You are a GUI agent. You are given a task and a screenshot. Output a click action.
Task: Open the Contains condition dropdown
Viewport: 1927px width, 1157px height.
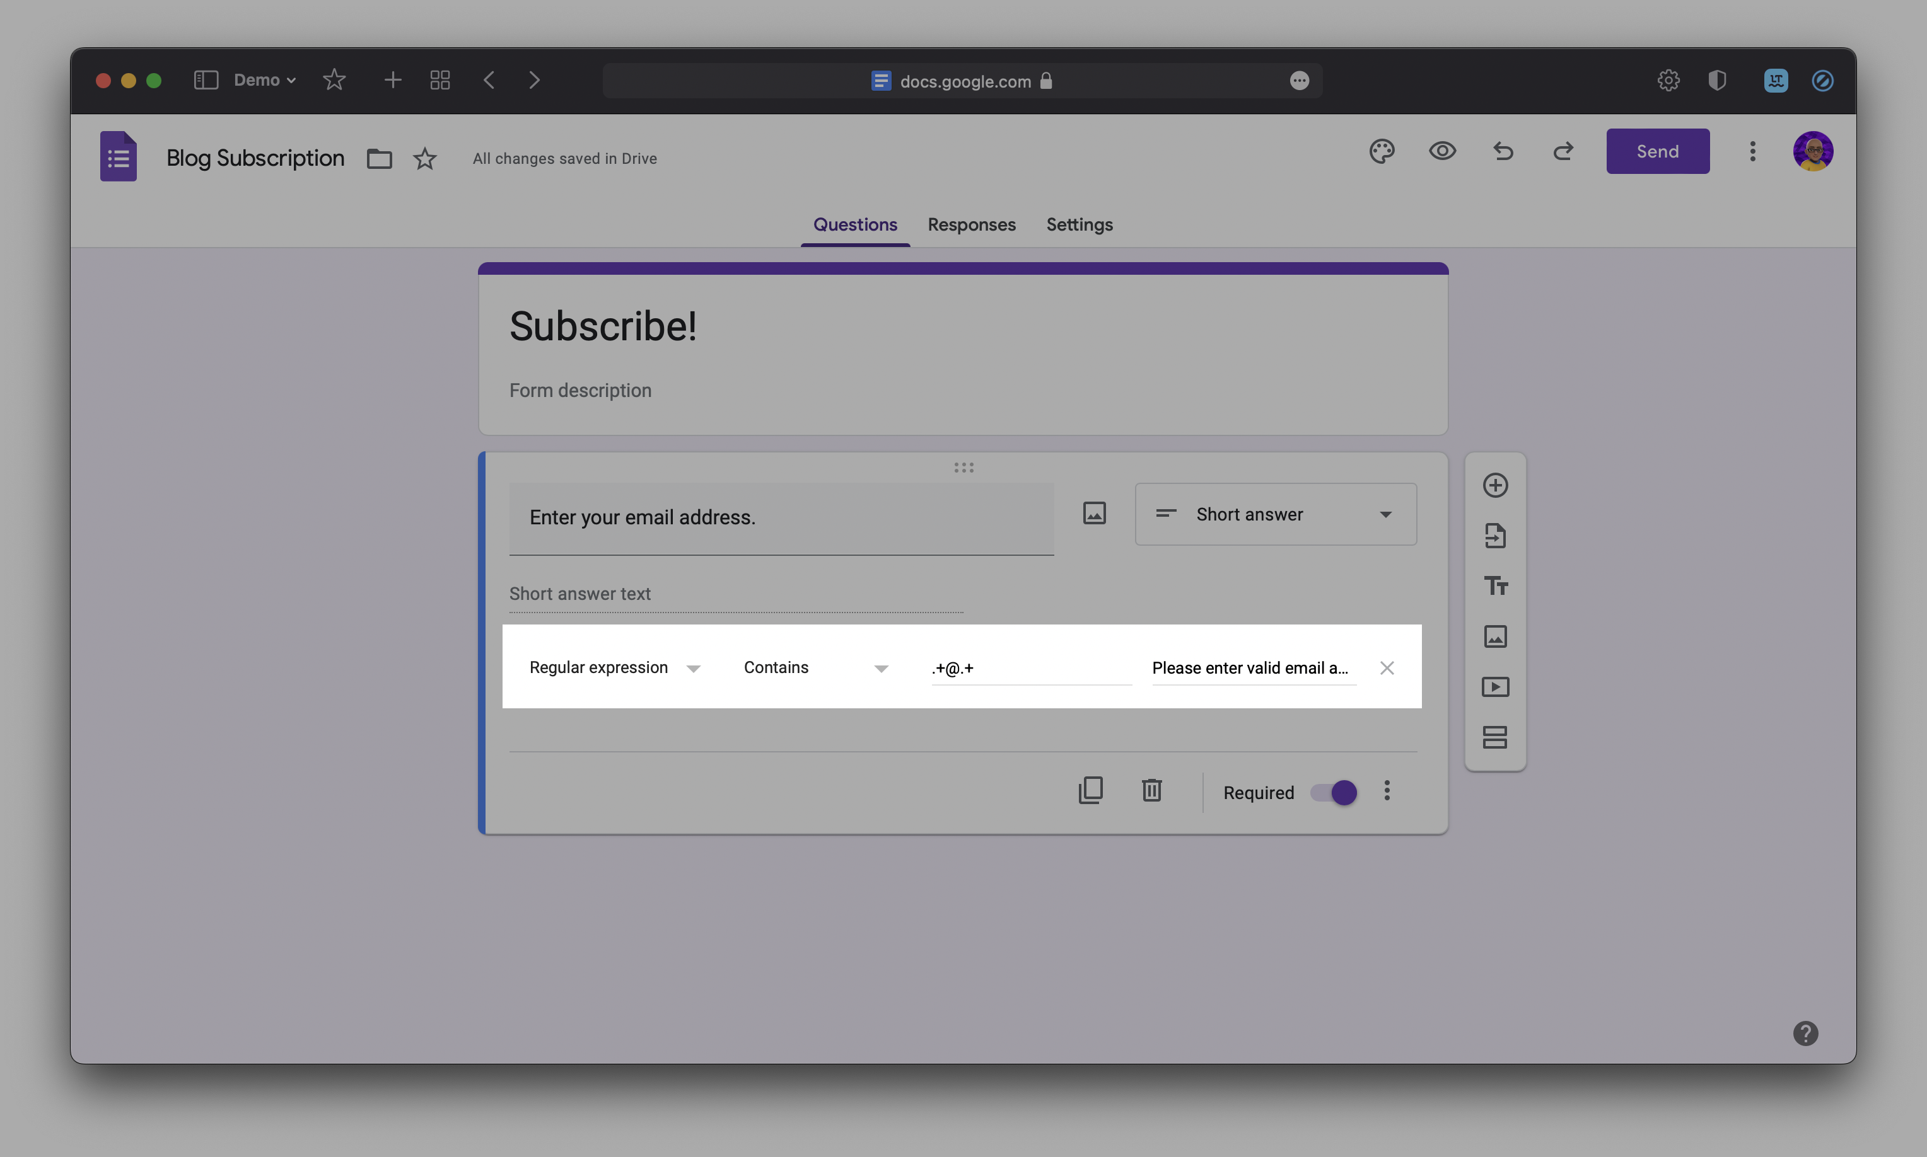pos(815,668)
